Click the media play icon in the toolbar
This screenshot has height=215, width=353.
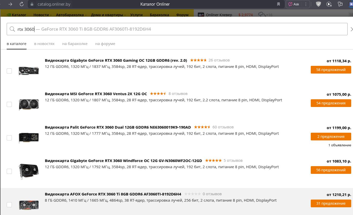point(329,4)
